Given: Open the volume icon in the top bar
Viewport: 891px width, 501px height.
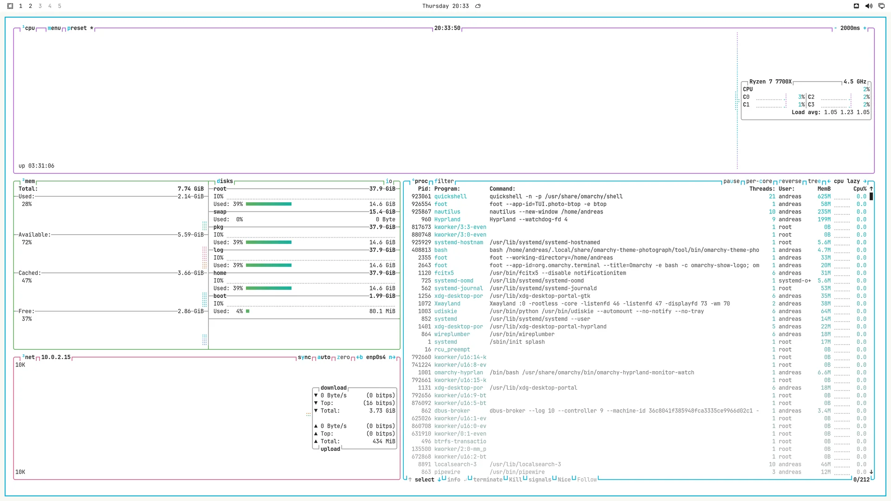Looking at the screenshot, I should (x=869, y=6).
